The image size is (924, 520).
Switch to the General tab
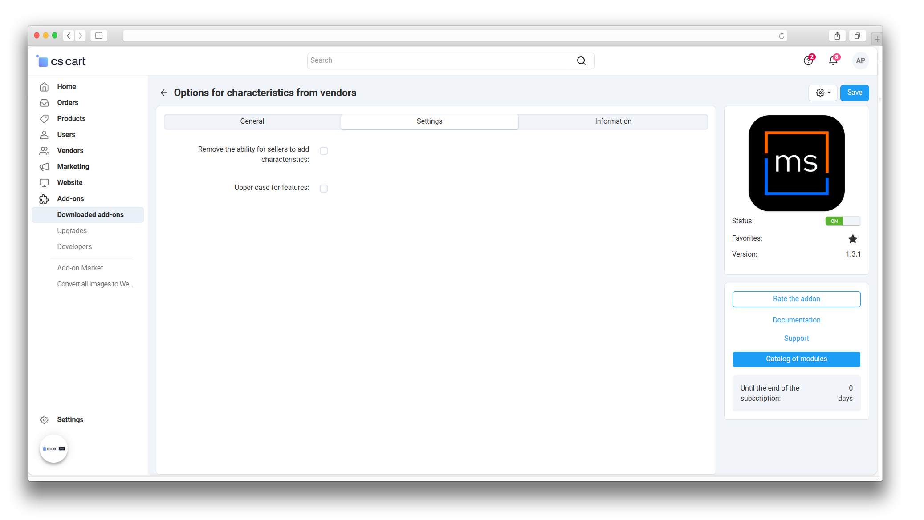(x=252, y=121)
